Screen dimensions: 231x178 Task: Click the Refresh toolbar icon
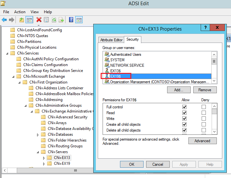click(x=54, y=20)
